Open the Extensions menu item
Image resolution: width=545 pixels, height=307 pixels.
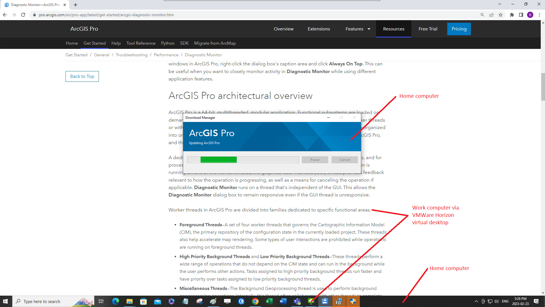point(319,29)
